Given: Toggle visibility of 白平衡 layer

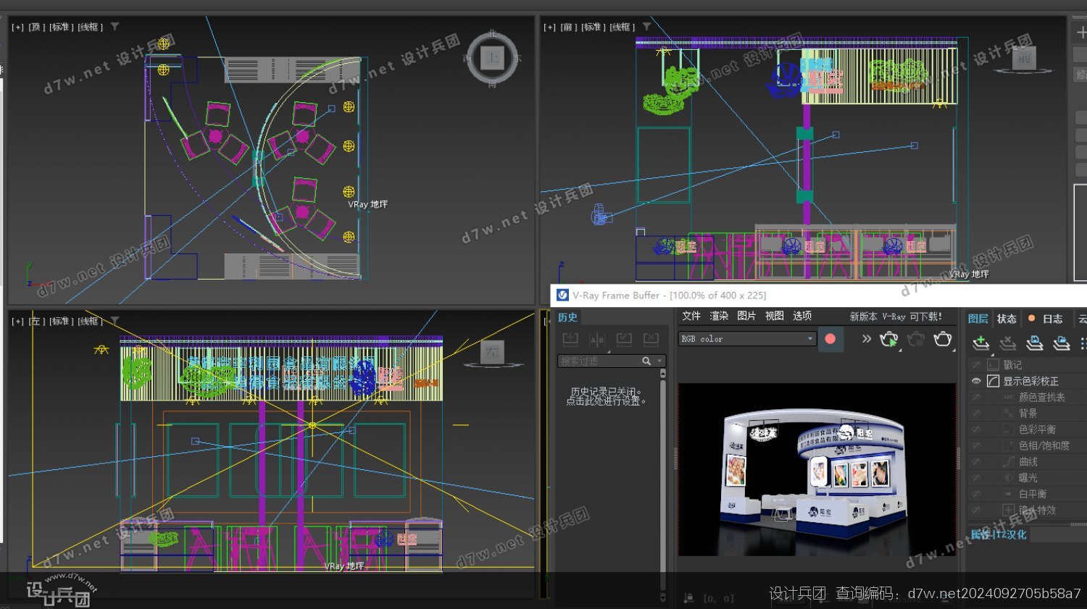Looking at the screenshot, I should [976, 494].
